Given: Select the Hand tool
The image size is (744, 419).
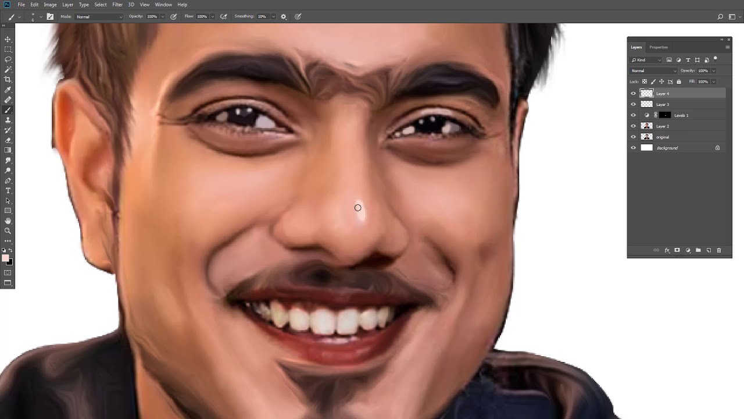Looking at the screenshot, I should pyautogui.click(x=8, y=221).
